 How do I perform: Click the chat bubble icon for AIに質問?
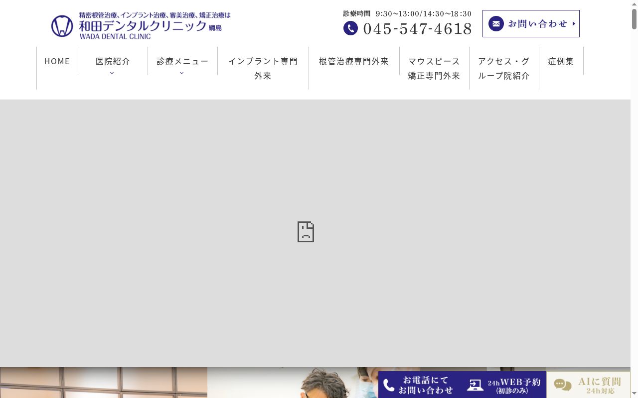tap(563, 385)
